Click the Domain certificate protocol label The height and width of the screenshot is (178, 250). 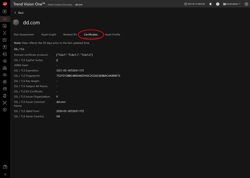[31, 55]
